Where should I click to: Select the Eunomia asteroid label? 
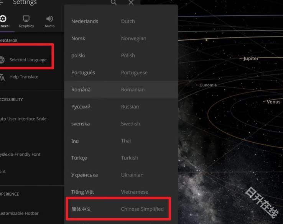[x=208, y=85]
